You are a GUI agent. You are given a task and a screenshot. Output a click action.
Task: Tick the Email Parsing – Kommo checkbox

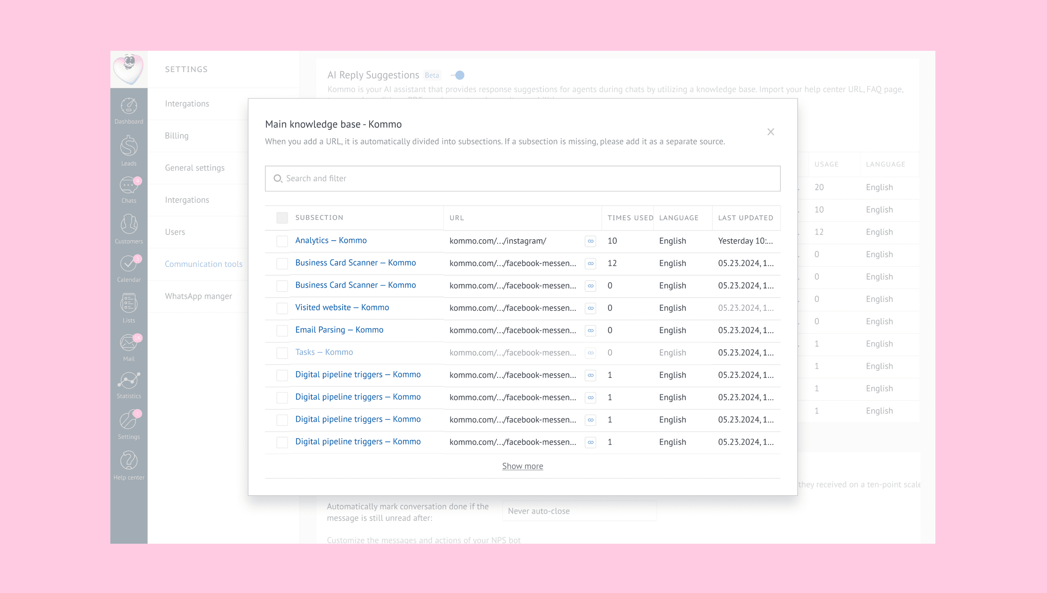(282, 330)
